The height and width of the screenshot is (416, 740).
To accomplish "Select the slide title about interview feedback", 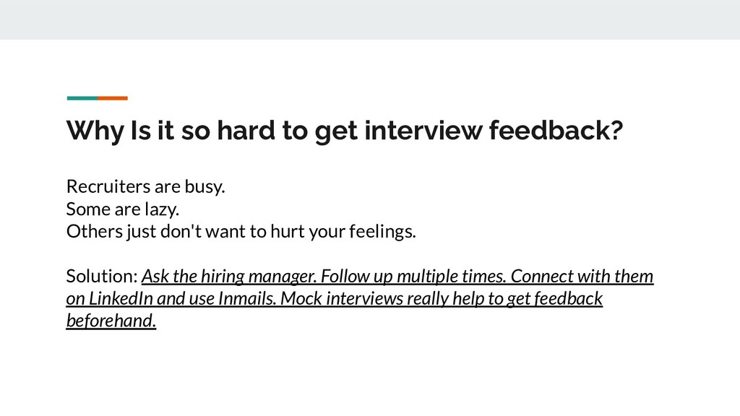I will 345,131.
